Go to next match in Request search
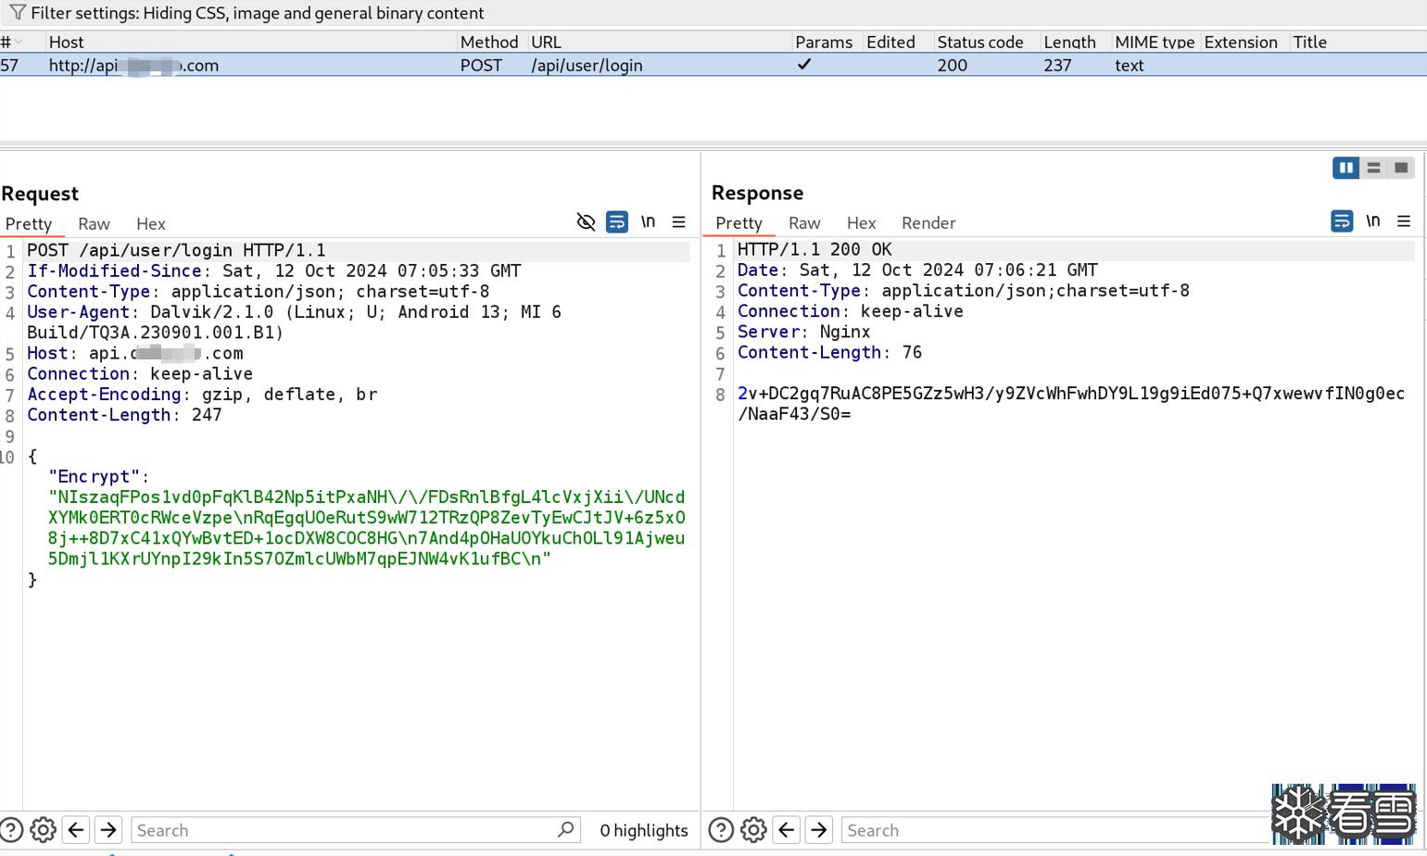 pos(108,830)
